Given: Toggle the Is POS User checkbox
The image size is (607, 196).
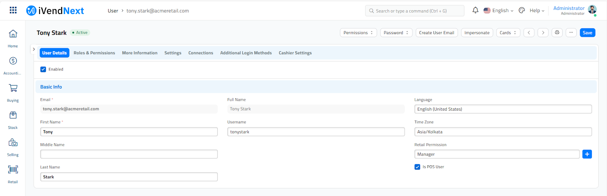Looking at the screenshot, I should tap(417, 167).
